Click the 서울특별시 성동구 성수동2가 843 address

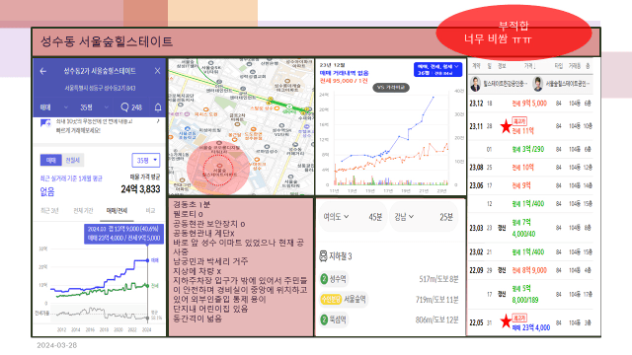(x=100, y=88)
